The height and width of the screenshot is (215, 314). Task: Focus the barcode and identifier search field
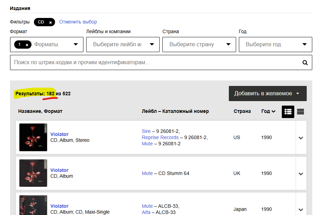156,62
